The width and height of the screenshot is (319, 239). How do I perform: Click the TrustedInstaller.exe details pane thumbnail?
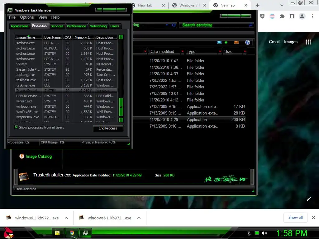(x=24, y=176)
